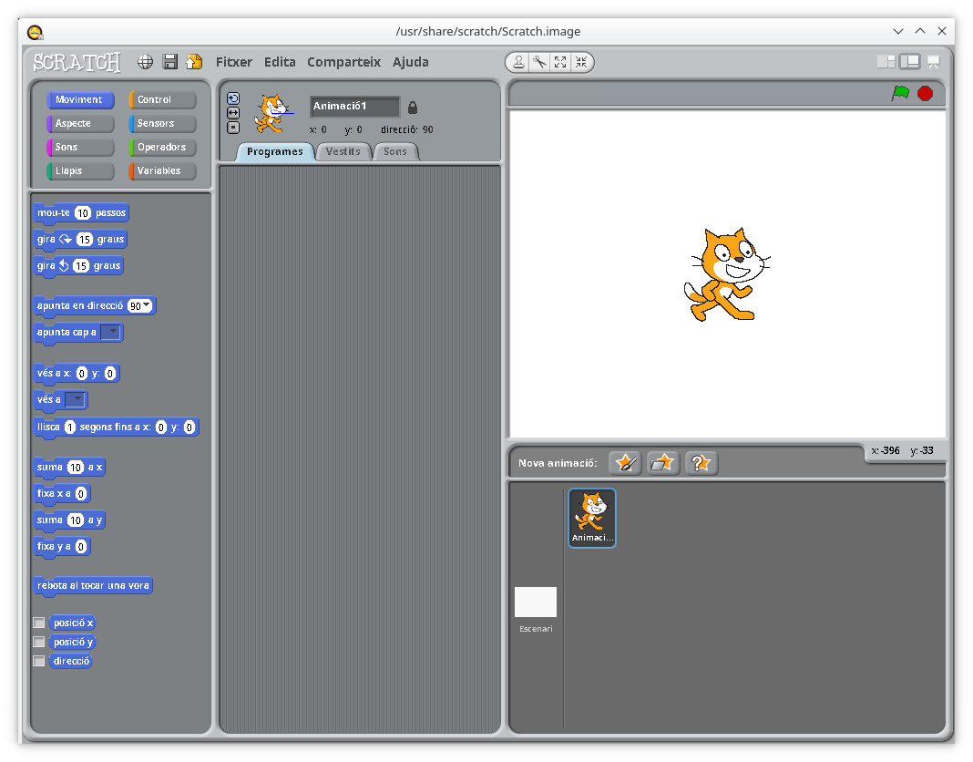Image resolution: width=973 pixels, height=762 pixels.
Task: Select the Operadors block category
Action: pyautogui.click(x=162, y=147)
